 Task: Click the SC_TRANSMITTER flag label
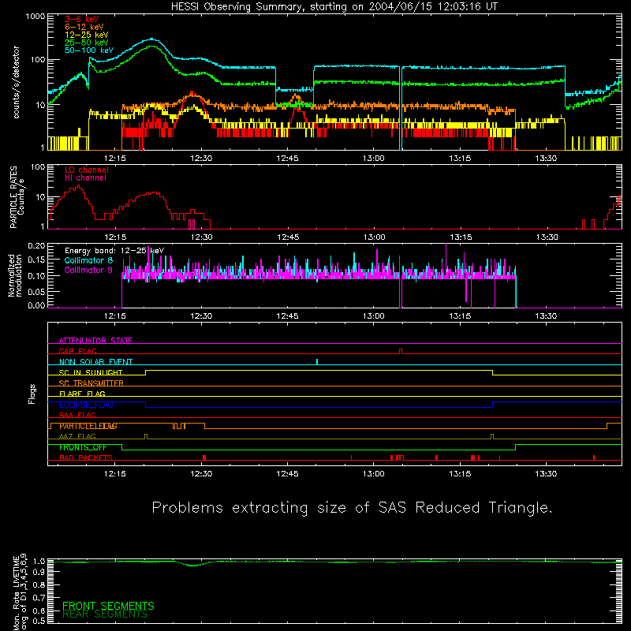[x=91, y=383]
